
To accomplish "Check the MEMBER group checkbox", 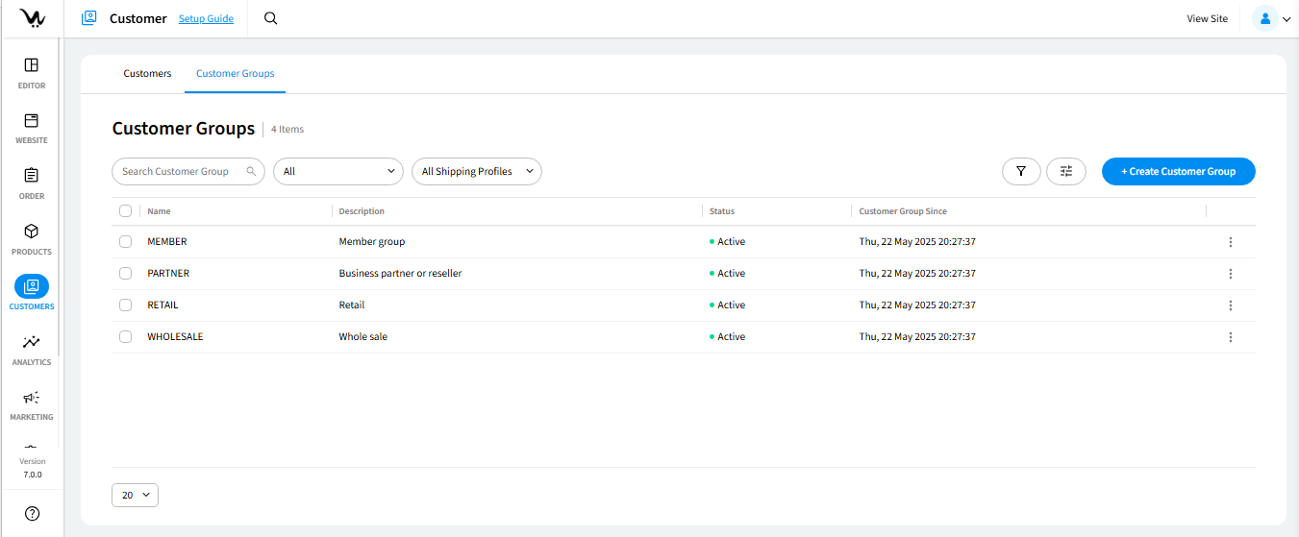I will tap(125, 242).
